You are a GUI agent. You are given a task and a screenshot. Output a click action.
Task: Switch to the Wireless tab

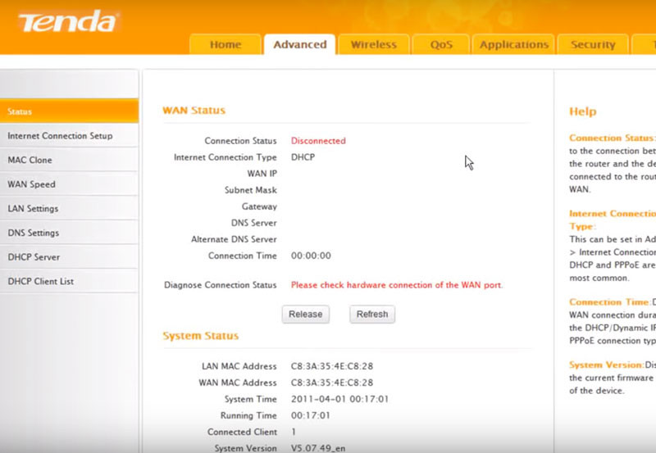coord(374,44)
